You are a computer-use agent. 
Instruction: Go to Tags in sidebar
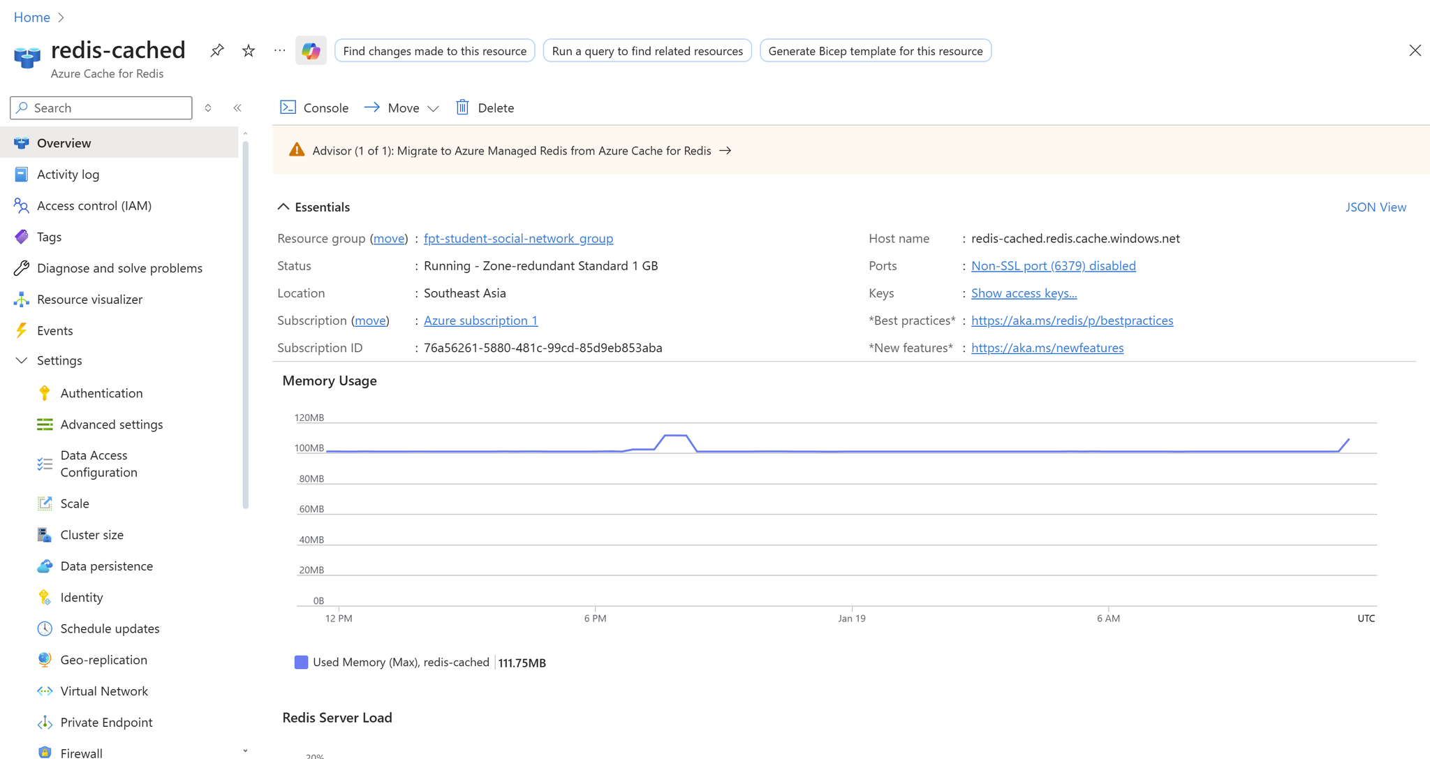tap(119, 237)
